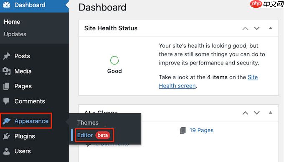Viewport: 284px width, 162px height.
Task: Click the Appearance paintbrush icon
Action: pyautogui.click(x=7, y=121)
